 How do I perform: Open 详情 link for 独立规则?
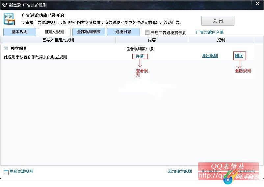coord(140,56)
